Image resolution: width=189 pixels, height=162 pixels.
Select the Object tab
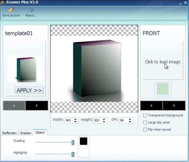40,132
